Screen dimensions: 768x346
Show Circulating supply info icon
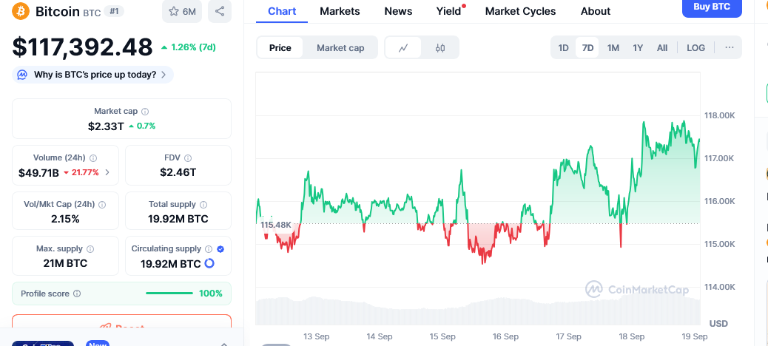209,249
